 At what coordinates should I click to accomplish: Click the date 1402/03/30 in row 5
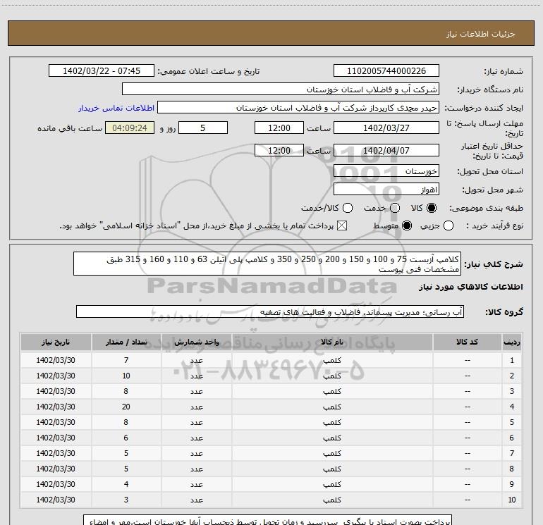56,422
